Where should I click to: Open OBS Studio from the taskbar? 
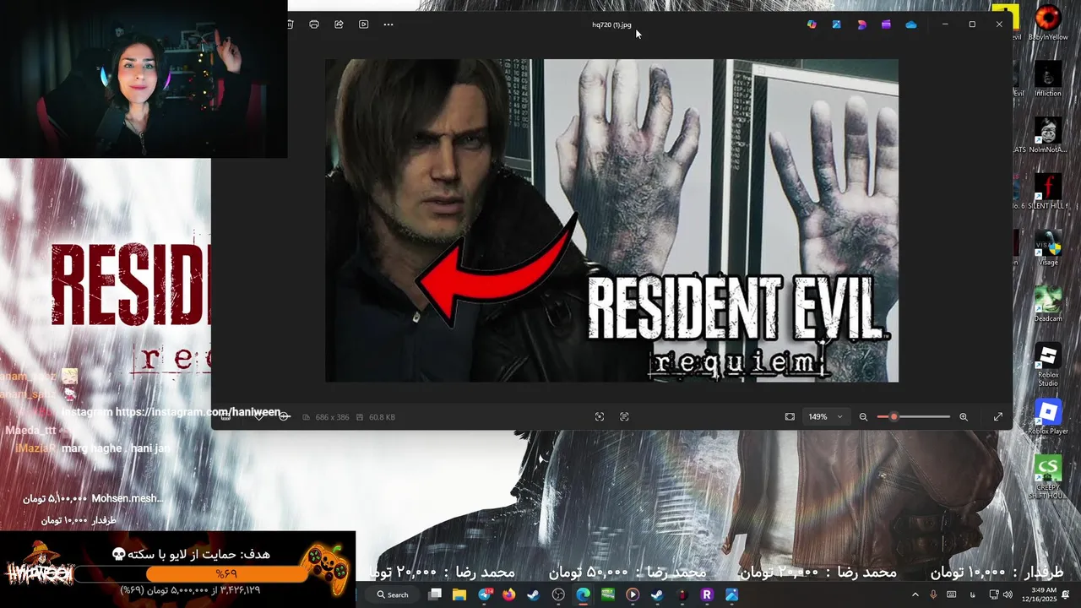(x=558, y=594)
